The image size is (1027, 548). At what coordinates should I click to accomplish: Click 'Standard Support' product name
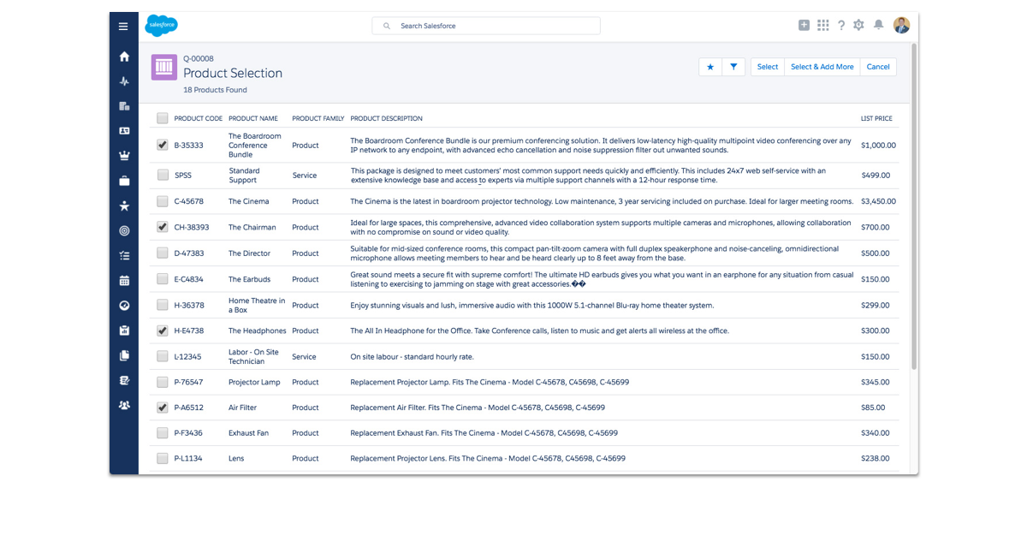click(244, 176)
